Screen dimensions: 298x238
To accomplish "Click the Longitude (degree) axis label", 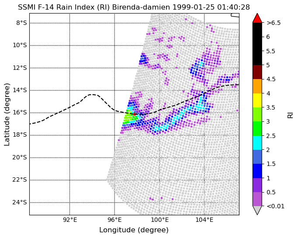I will point(134,230).
